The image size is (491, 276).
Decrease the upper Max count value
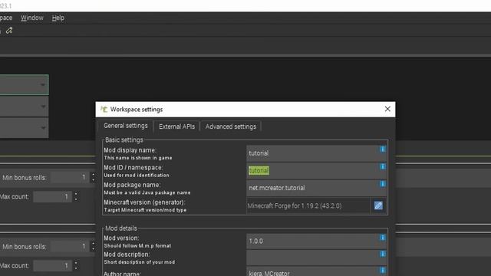(76, 199)
